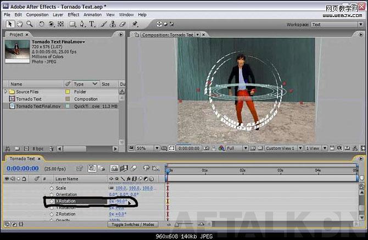
Task: Click the grid and guide options icon
Action: tap(164, 148)
